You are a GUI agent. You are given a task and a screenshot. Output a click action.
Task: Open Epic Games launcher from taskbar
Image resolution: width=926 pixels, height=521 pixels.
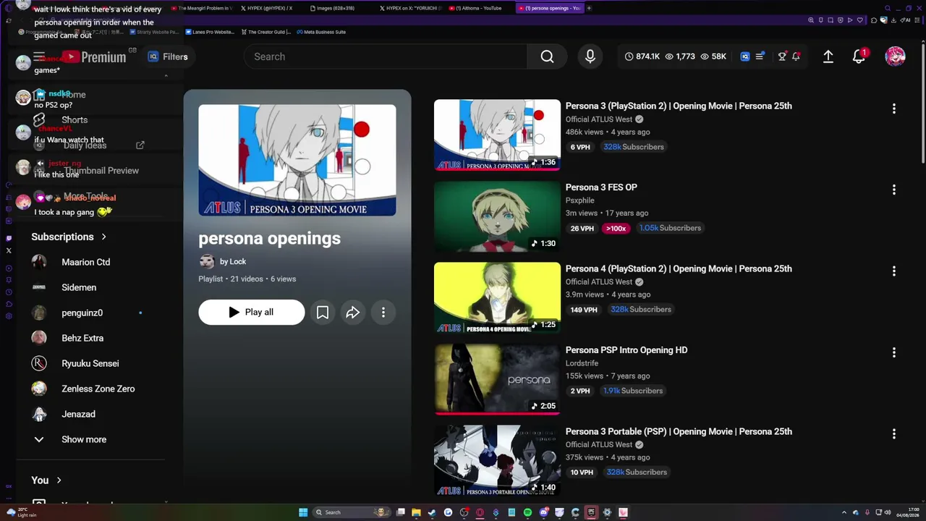coord(591,512)
